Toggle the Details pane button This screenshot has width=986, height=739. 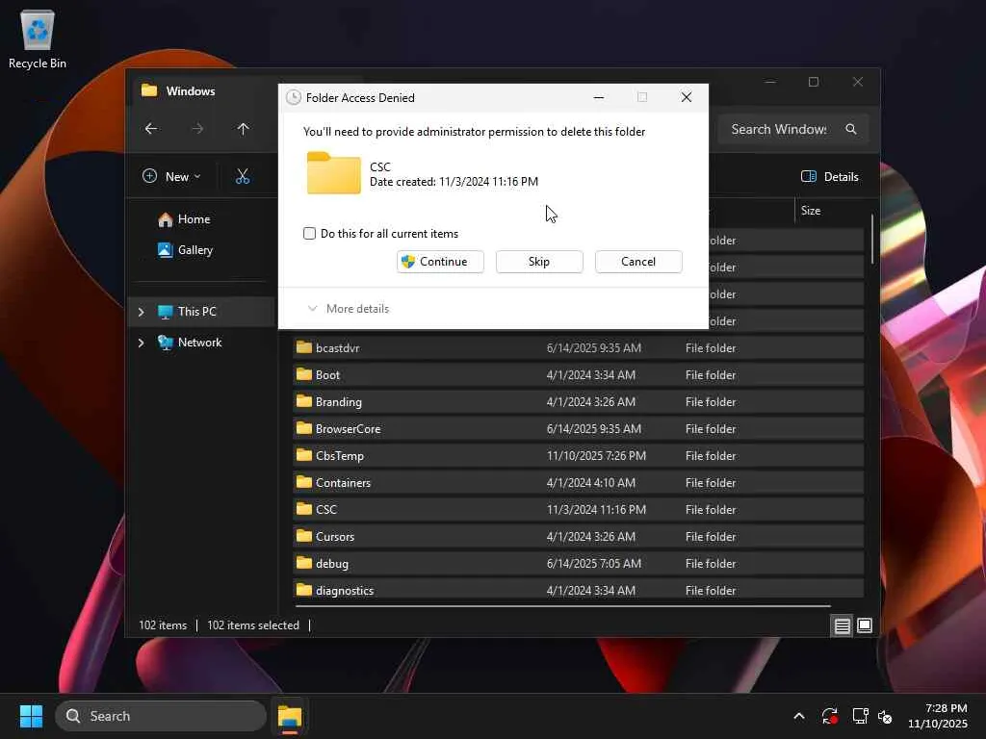[829, 177]
